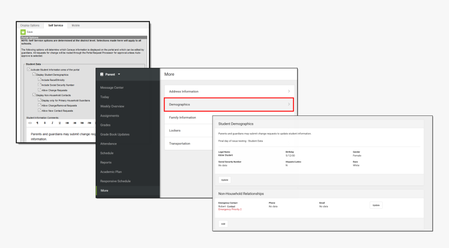Click the 'More' page title
The width and height of the screenshot is (449, 248).
169,74
